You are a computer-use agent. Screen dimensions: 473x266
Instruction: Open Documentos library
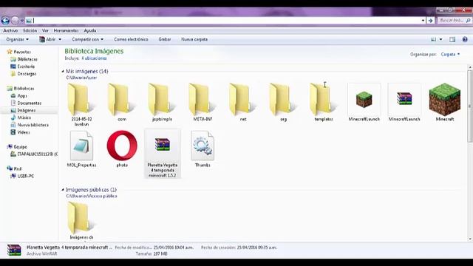30,103
